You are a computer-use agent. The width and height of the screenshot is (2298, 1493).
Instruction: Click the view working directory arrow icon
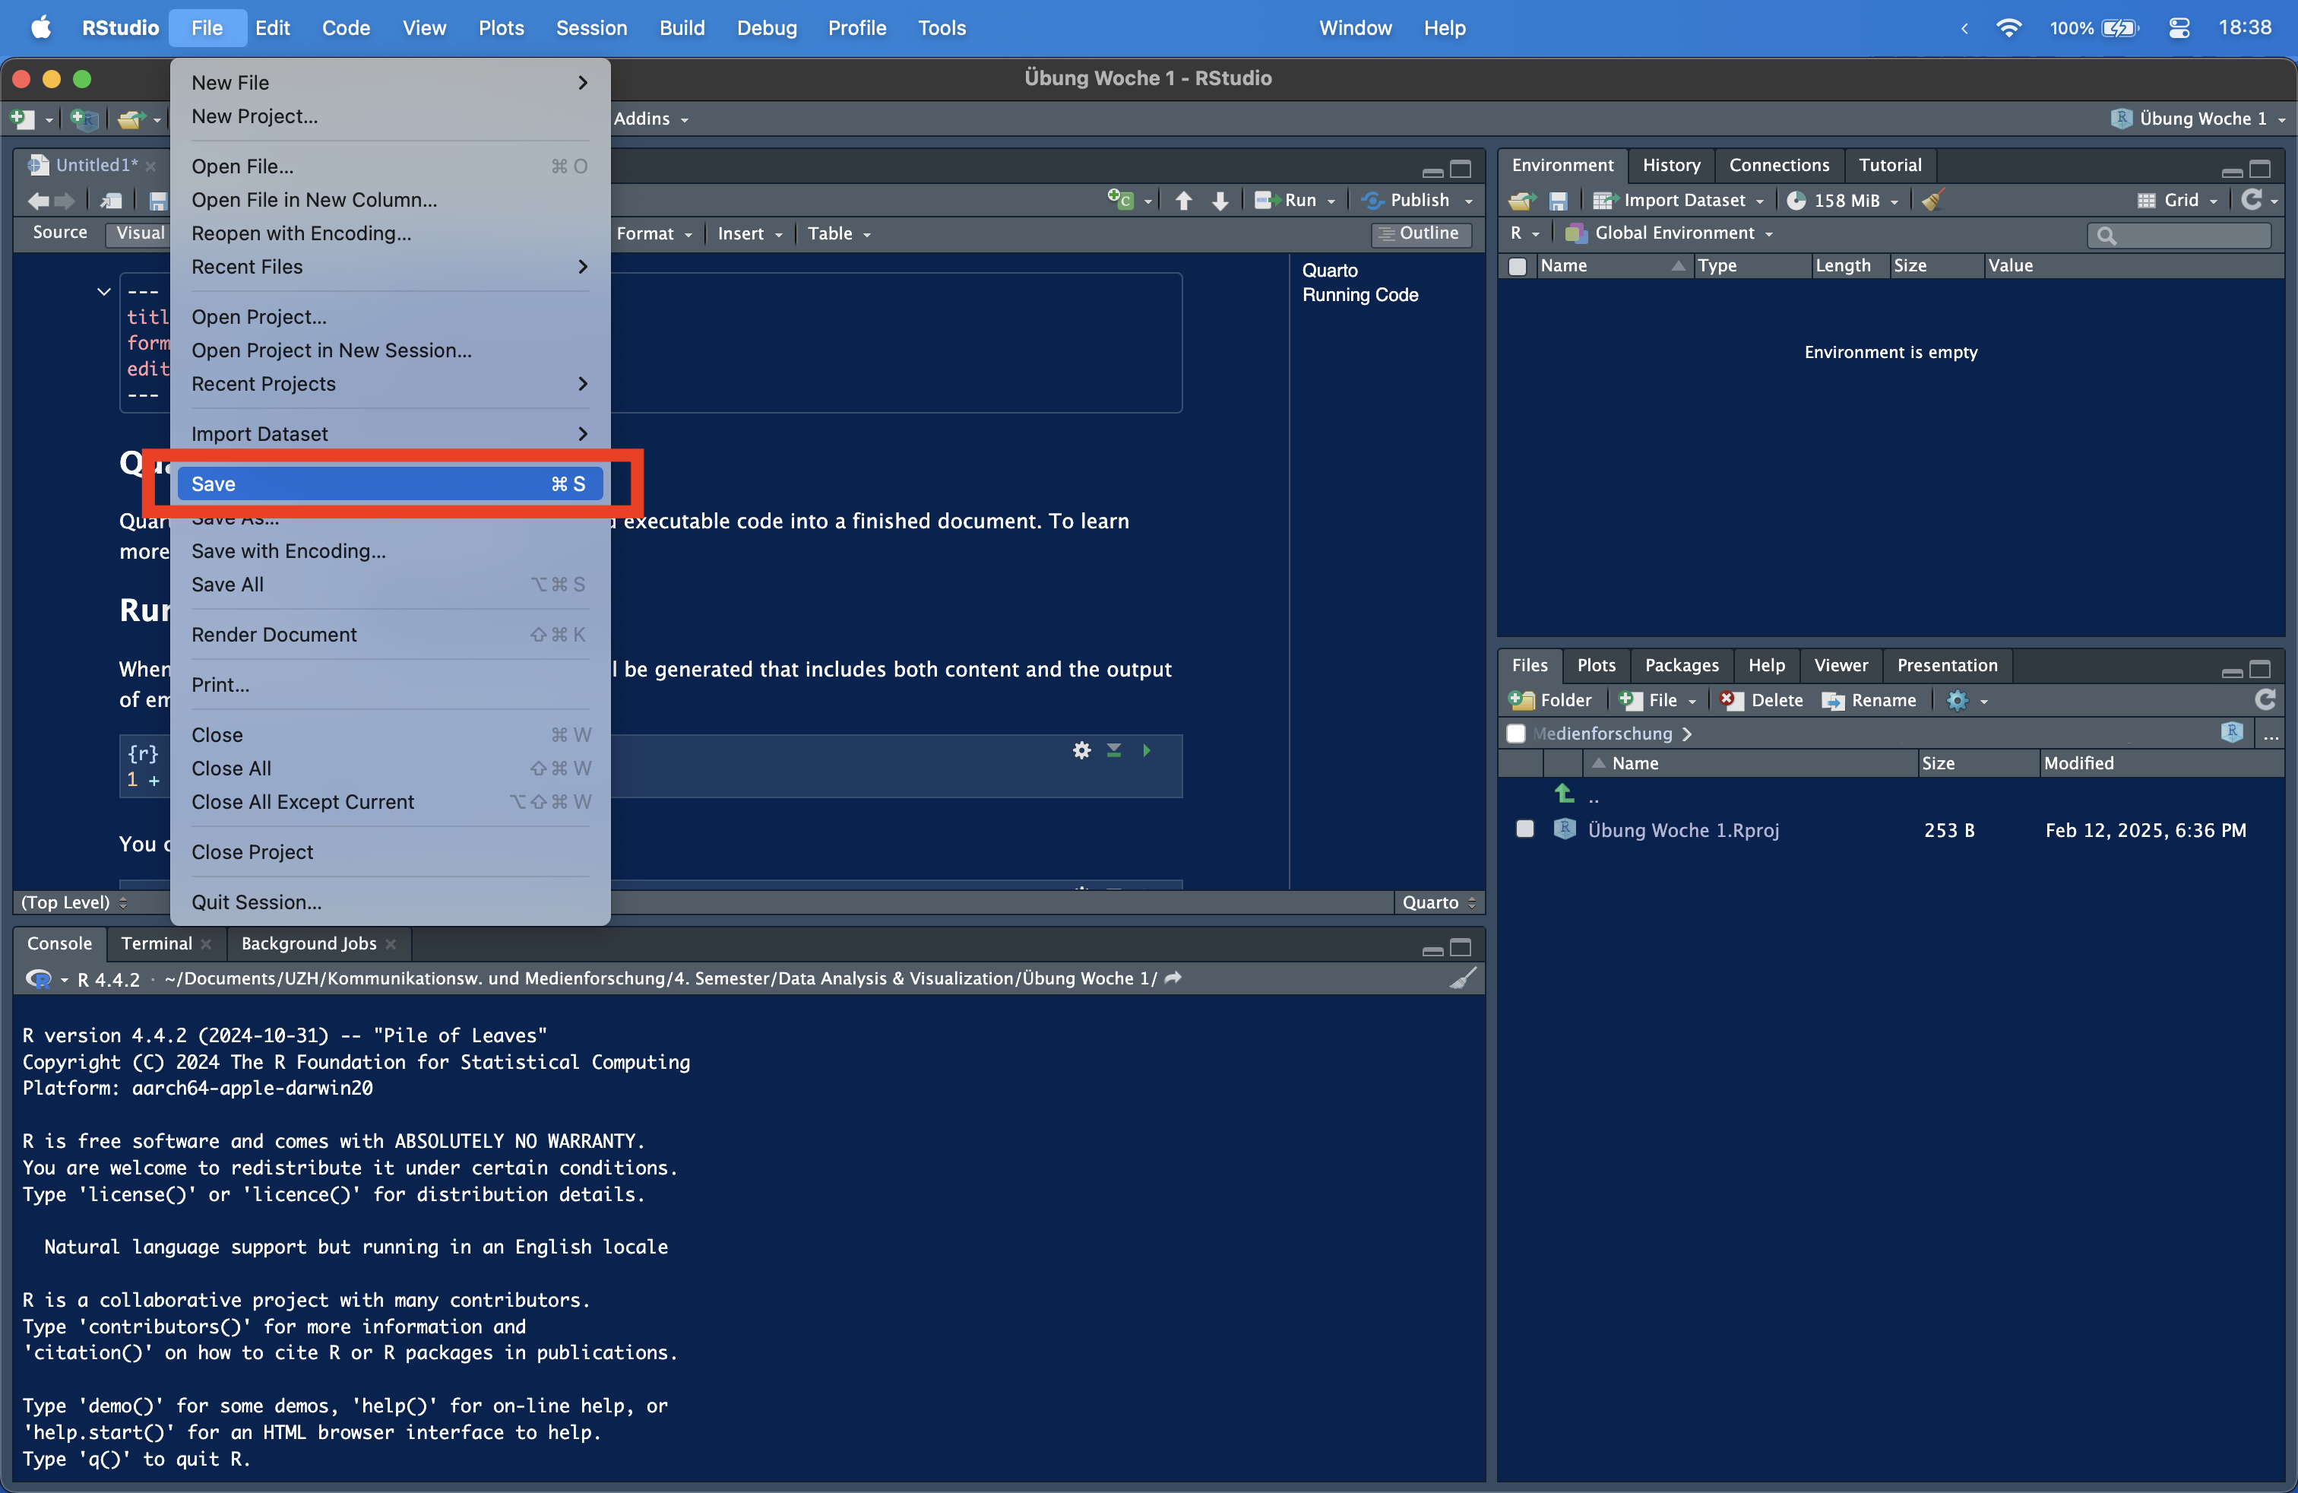click(x=1173, y=978)
